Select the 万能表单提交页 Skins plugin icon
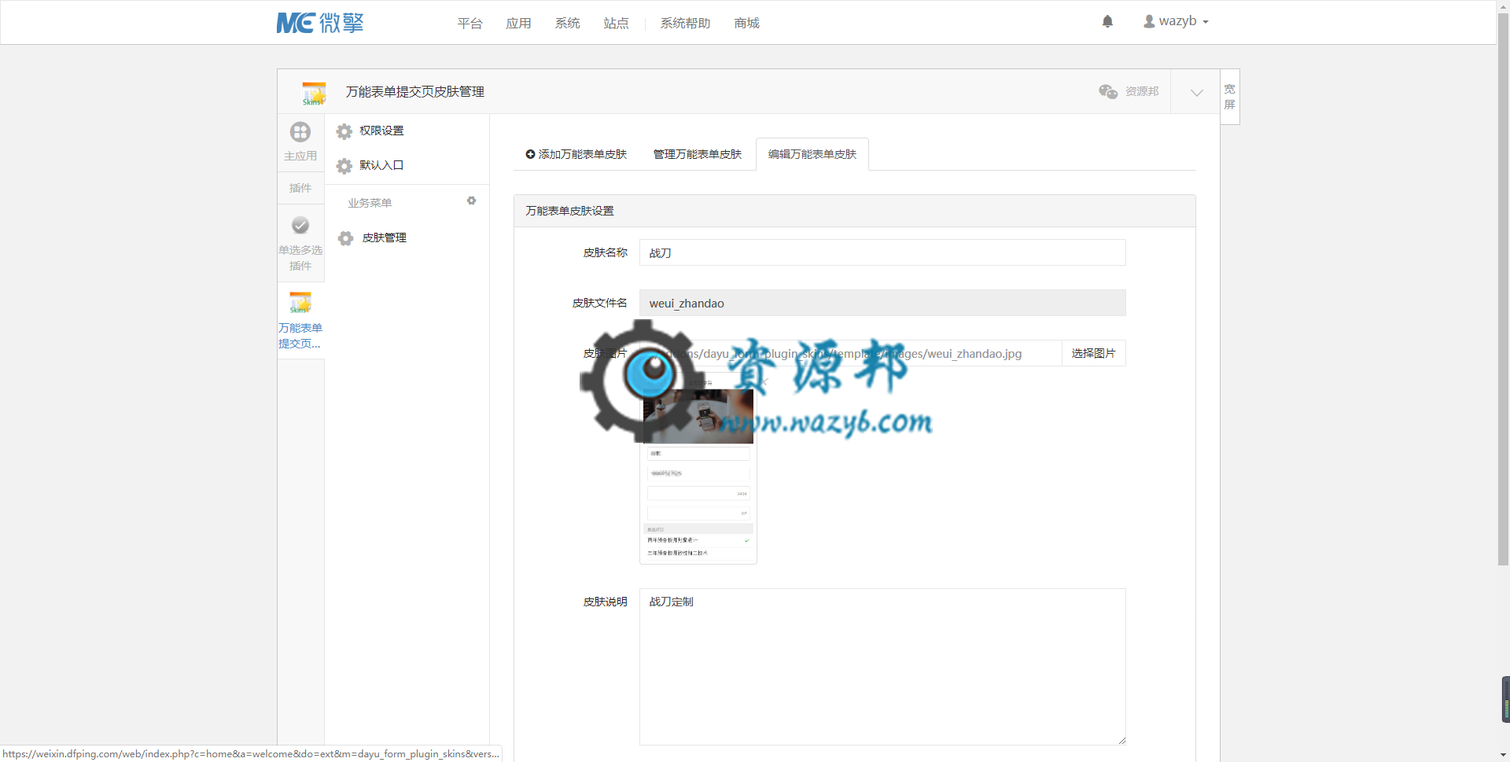Image resolution: width=1510 pixels, height=762 pixels. [300, 303]
